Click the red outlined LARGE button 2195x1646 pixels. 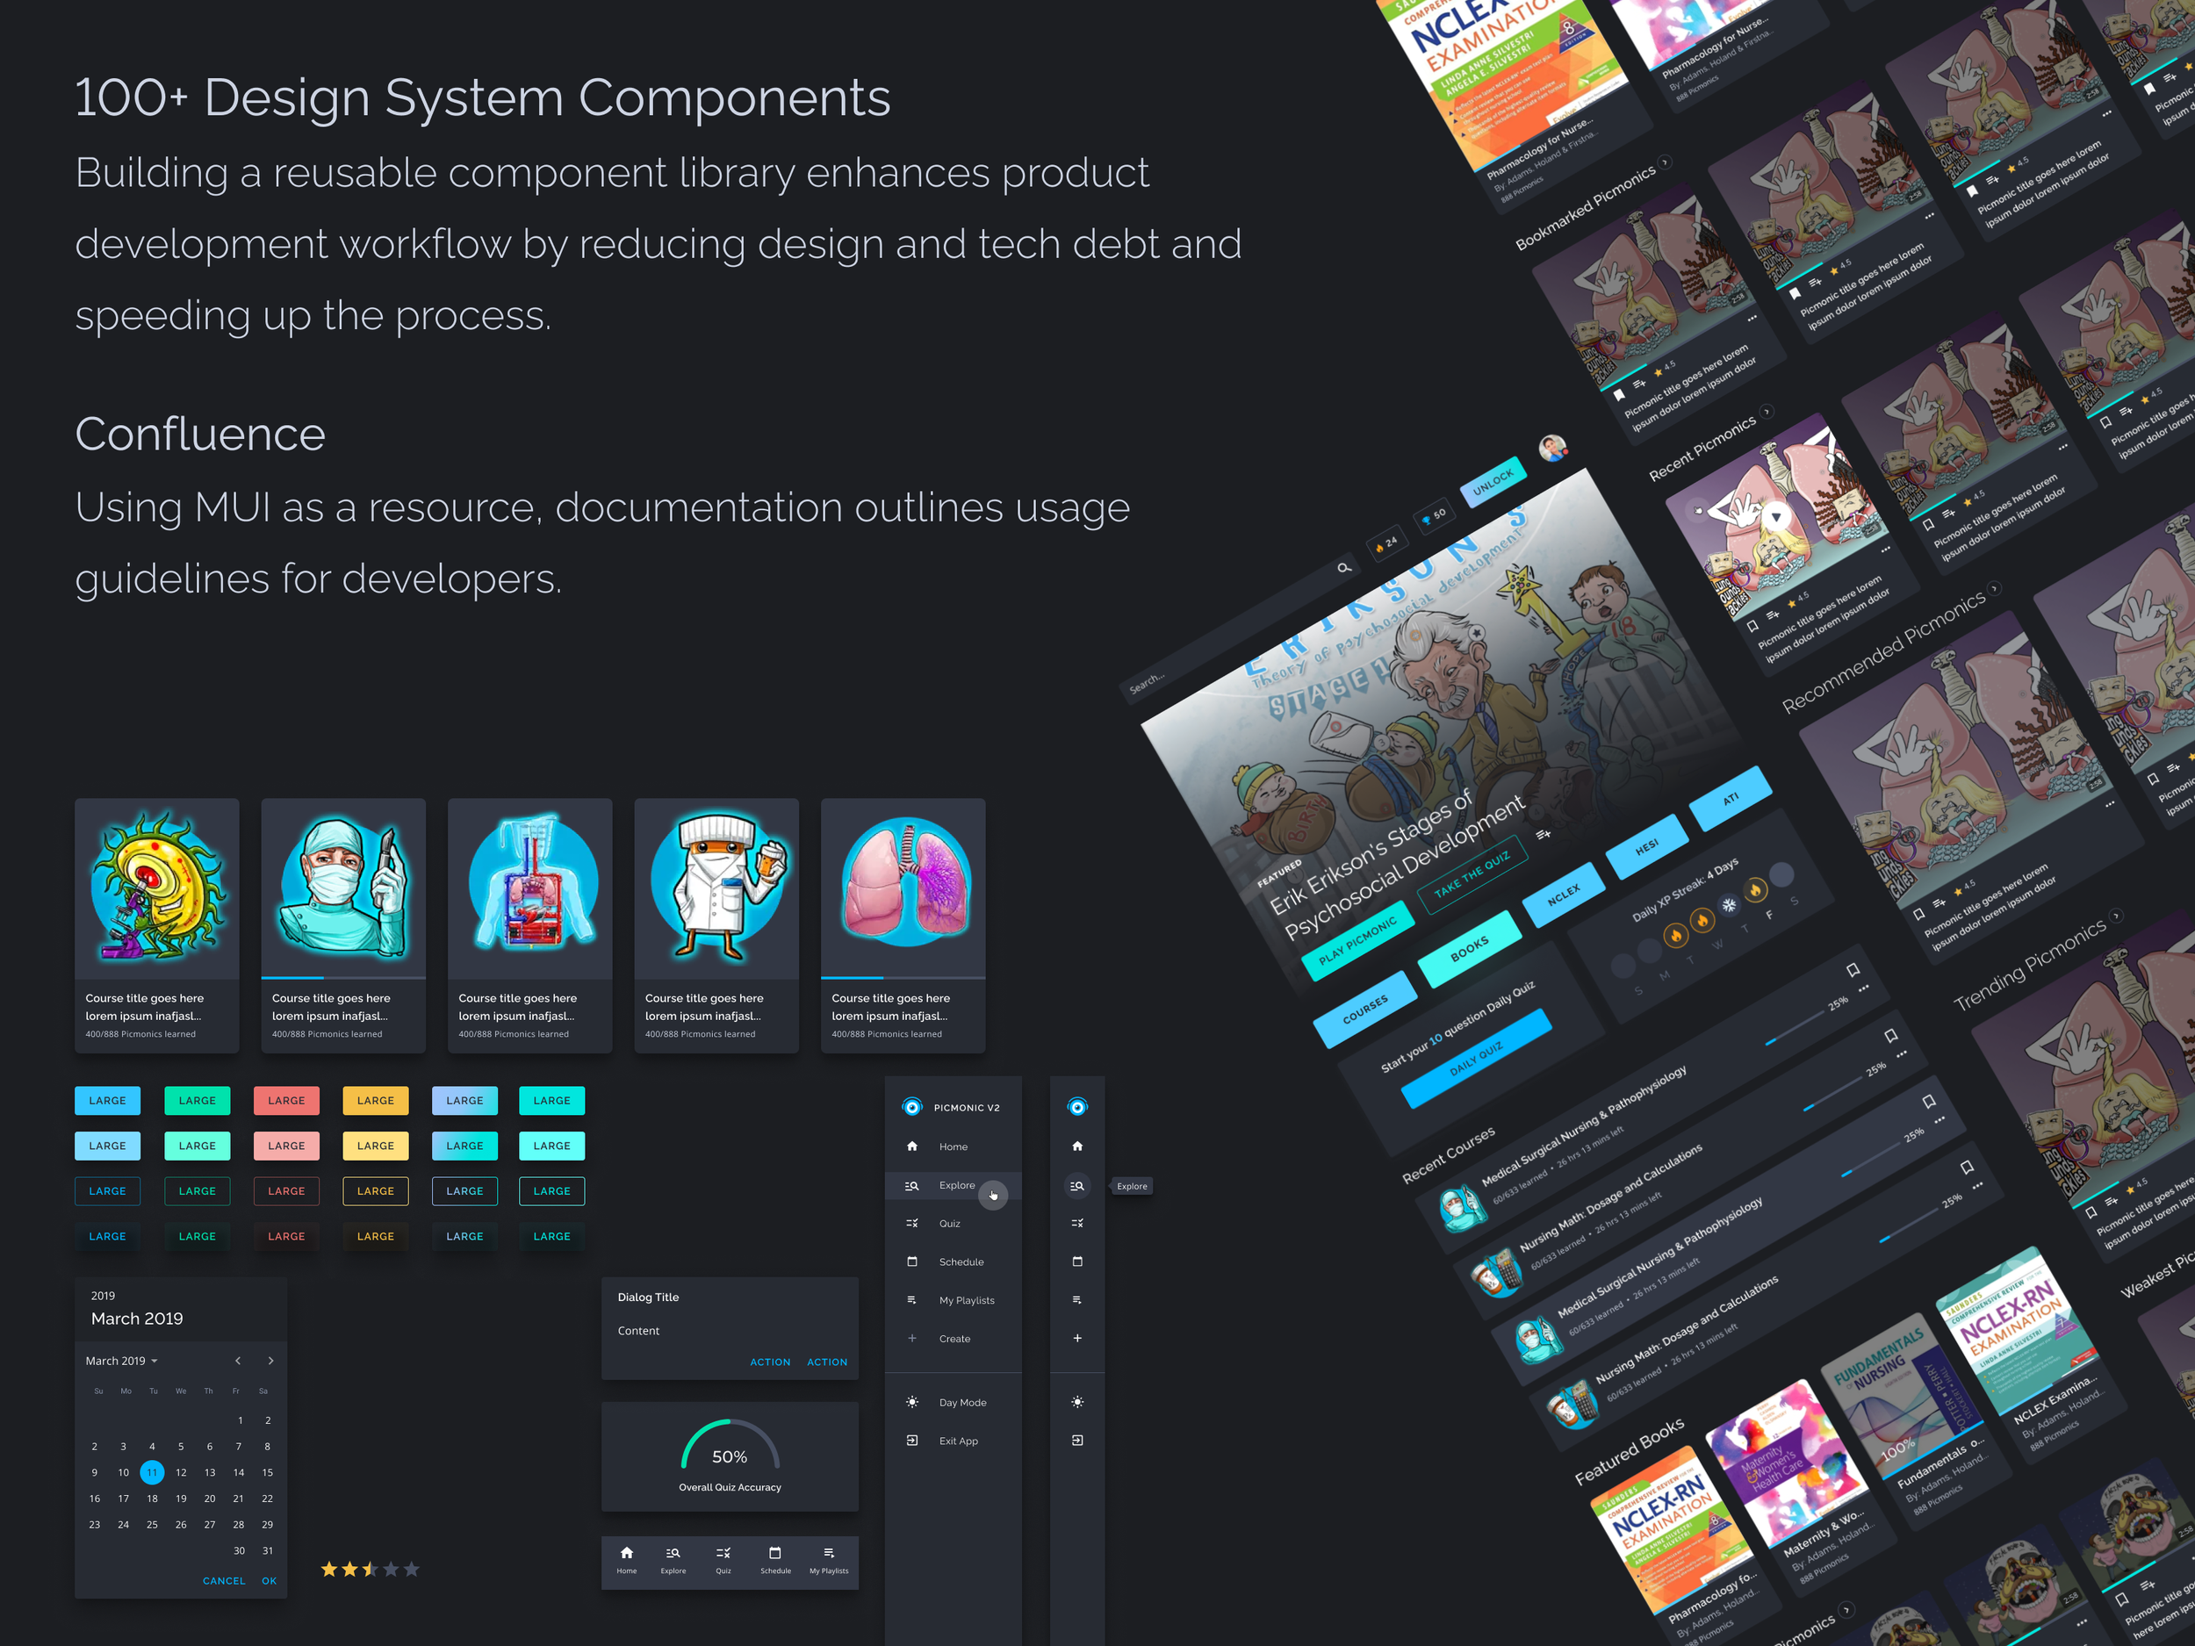285,1190
